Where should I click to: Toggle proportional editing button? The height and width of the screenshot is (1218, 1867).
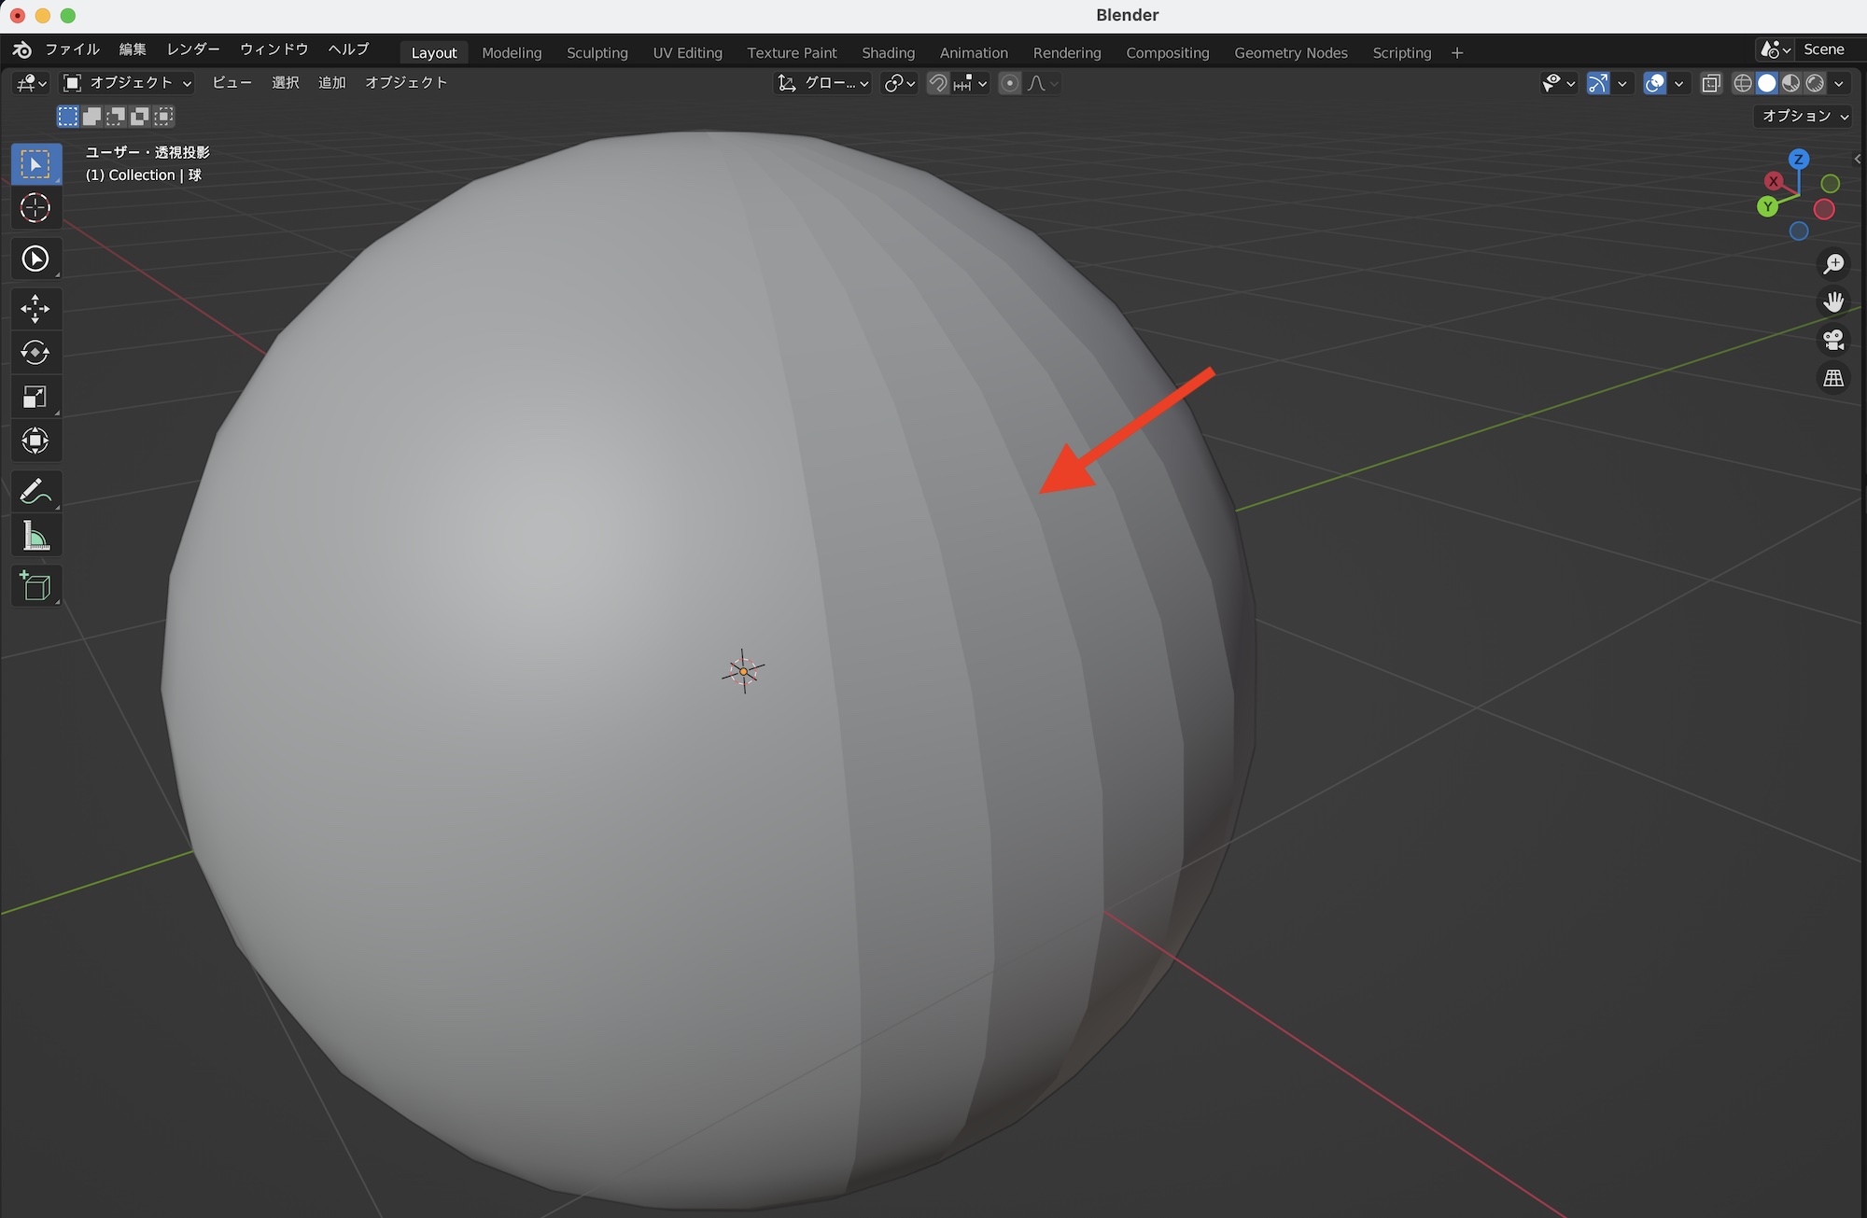[1010, 84]
